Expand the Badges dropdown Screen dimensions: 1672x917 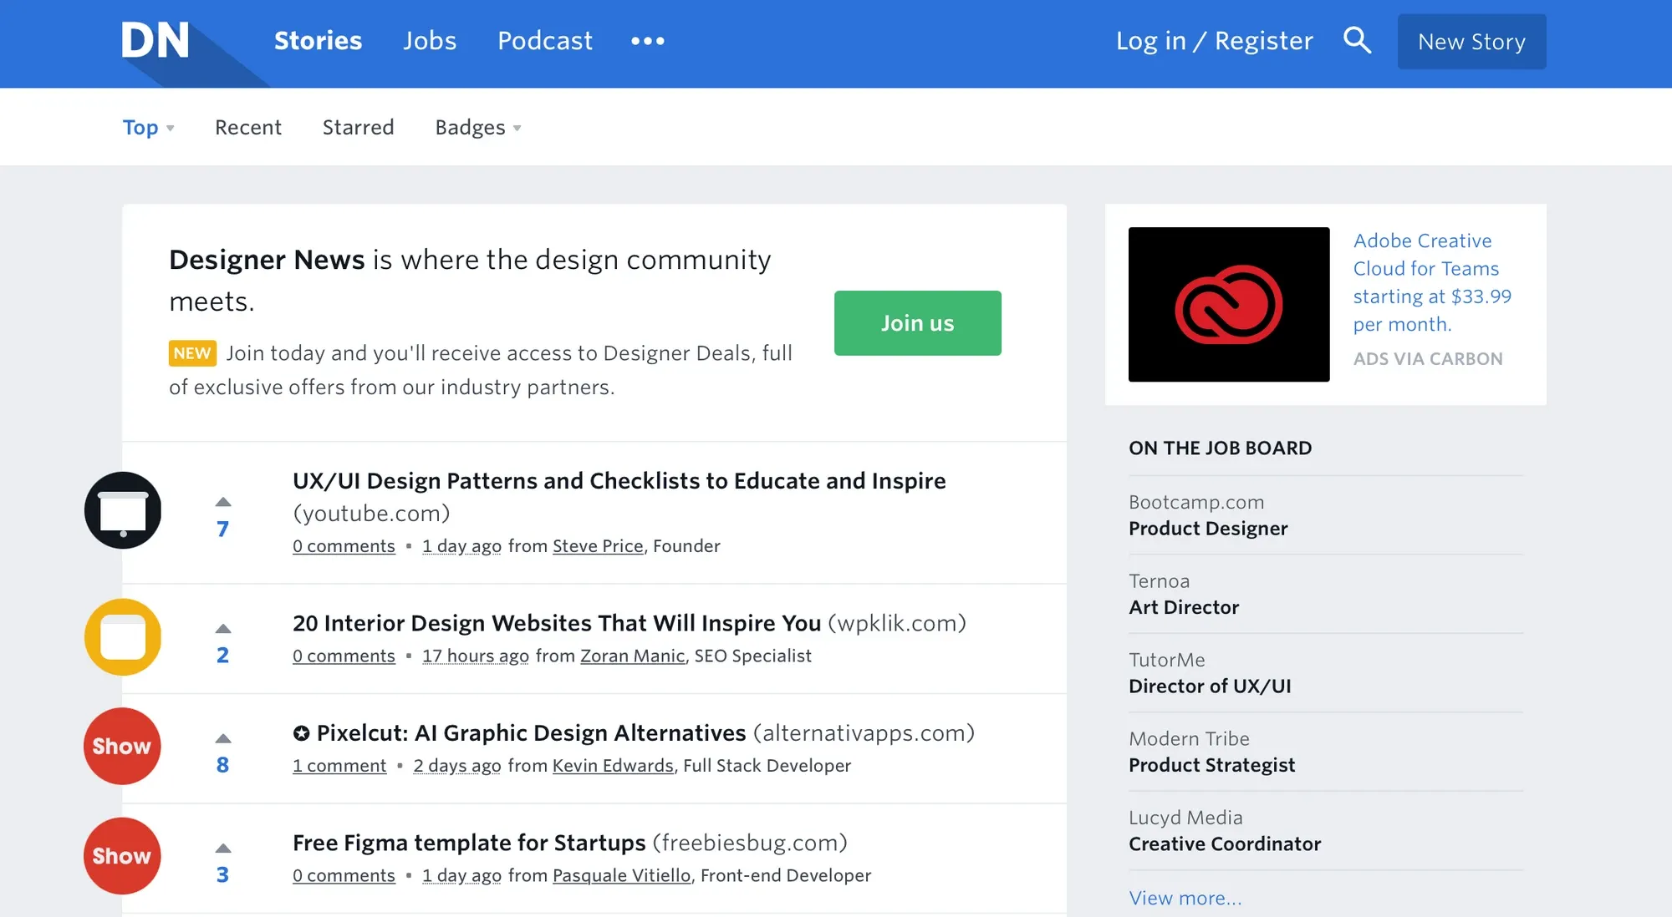click(478, 127)
